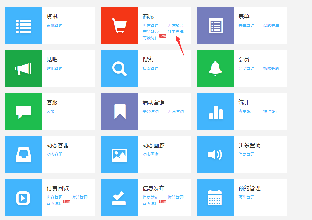This screenshot has width=312, height=220.
Task: Open 资讯管理 link
Action: pyautogui.click(x=54, y=25)
